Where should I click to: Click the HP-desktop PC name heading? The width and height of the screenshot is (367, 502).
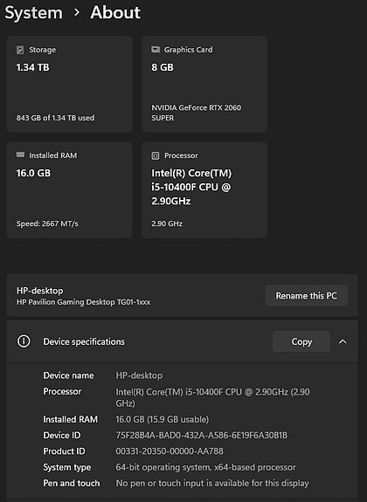click(x=39, y=291)
